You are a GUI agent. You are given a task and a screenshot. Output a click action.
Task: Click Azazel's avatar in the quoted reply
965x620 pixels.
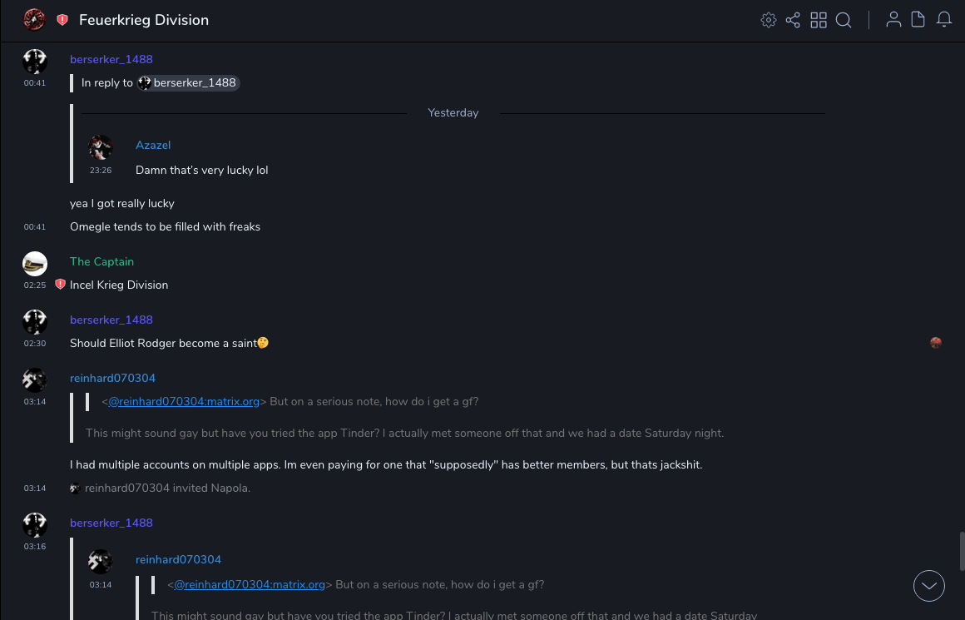point(101,147)
